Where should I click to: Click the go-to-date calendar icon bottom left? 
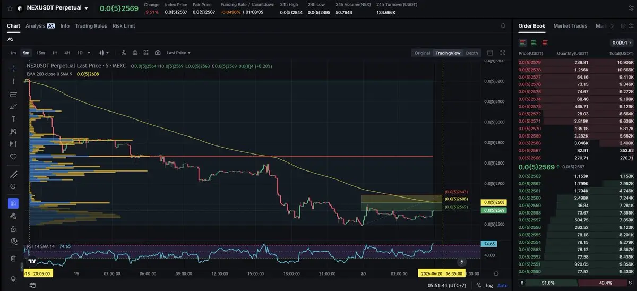[x=33, y=285]
